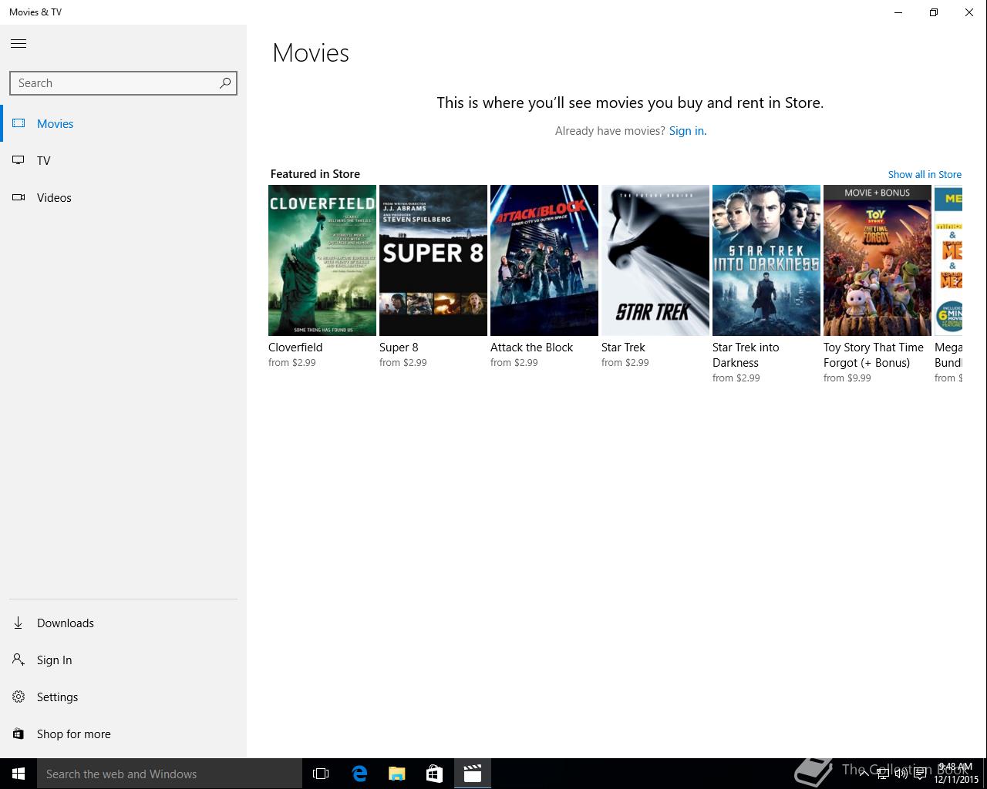Click the 'Attack the Block' title text

click(532, 347)
